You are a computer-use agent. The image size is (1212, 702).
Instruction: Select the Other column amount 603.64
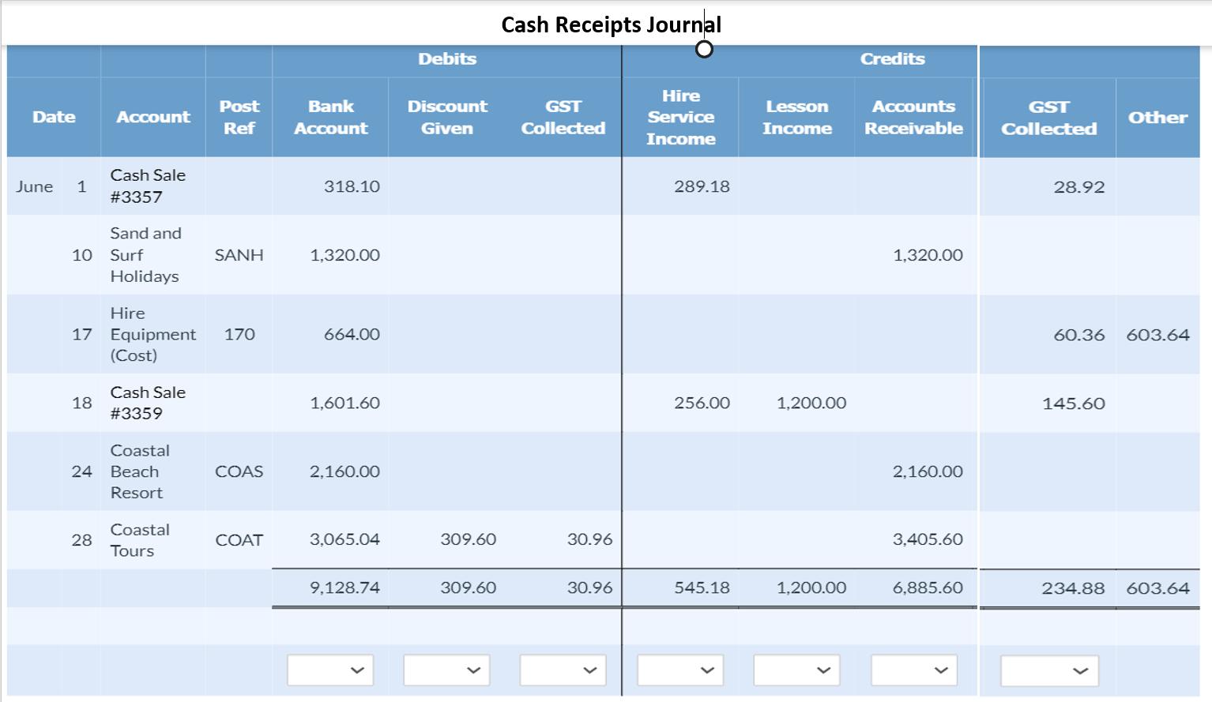coord(1158,334)
